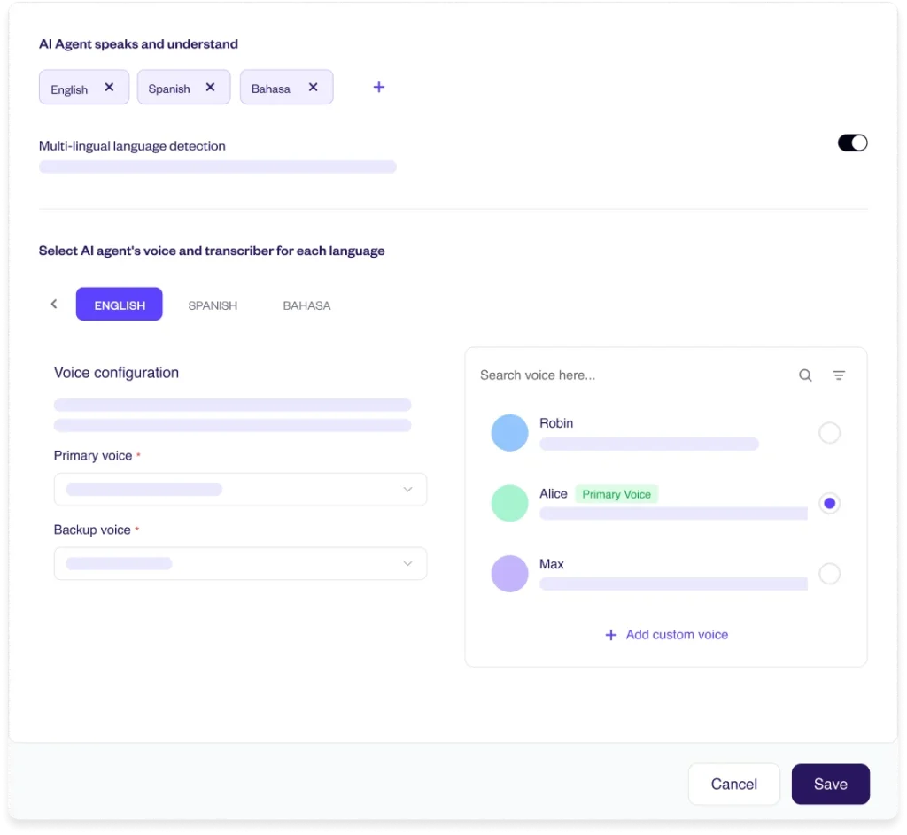Switch to the SPANISH tab

pyautogui.click(x=213, y=305)
